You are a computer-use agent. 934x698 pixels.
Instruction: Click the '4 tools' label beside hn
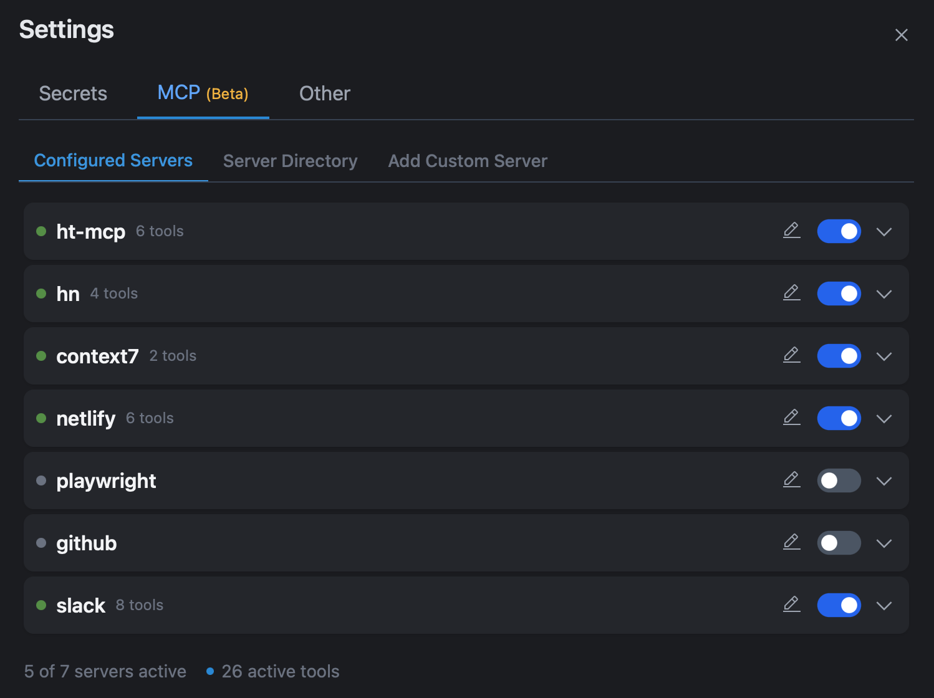coord(114,294)
